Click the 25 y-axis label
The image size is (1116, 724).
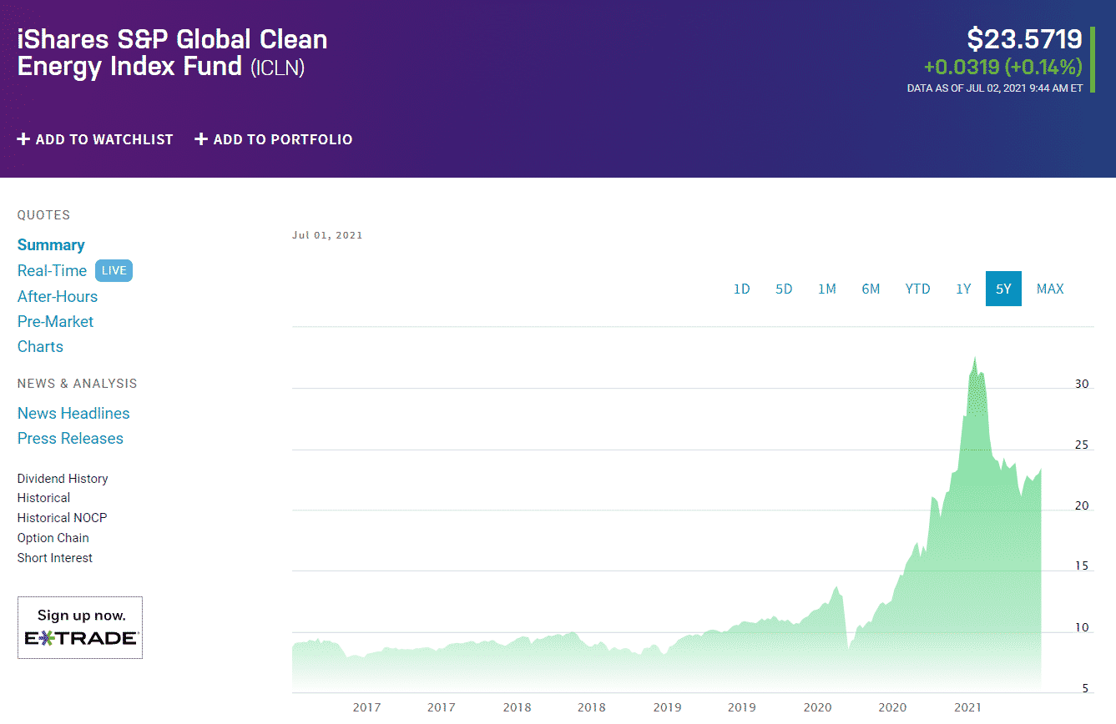[1082, 445]
